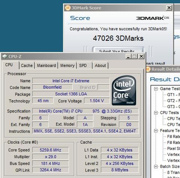Collapse the Feature Tests tree node
The width and height of the screenshot is (180, 178).
coord(156,131)
